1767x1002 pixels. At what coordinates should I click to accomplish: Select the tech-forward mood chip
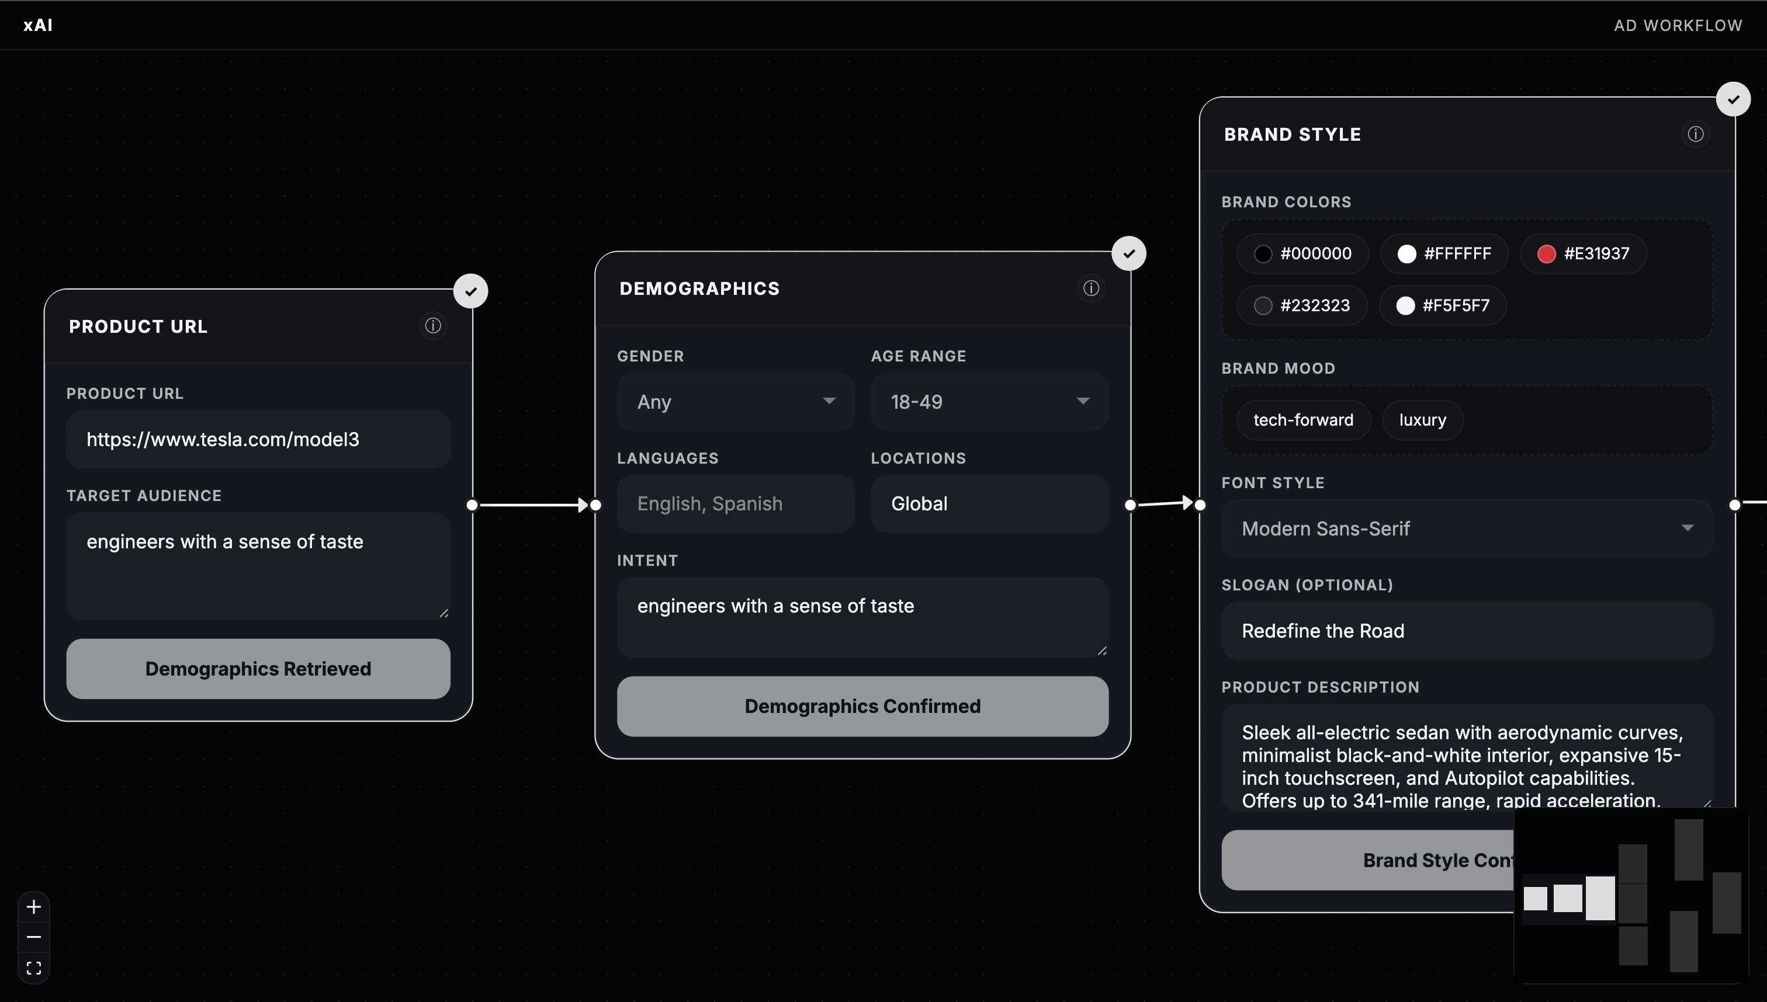pos(1303,420)
